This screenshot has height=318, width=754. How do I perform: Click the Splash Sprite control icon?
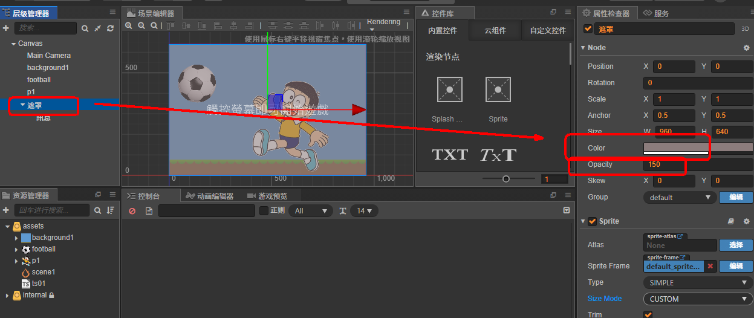pyautogui.click(x=450, y=89)
